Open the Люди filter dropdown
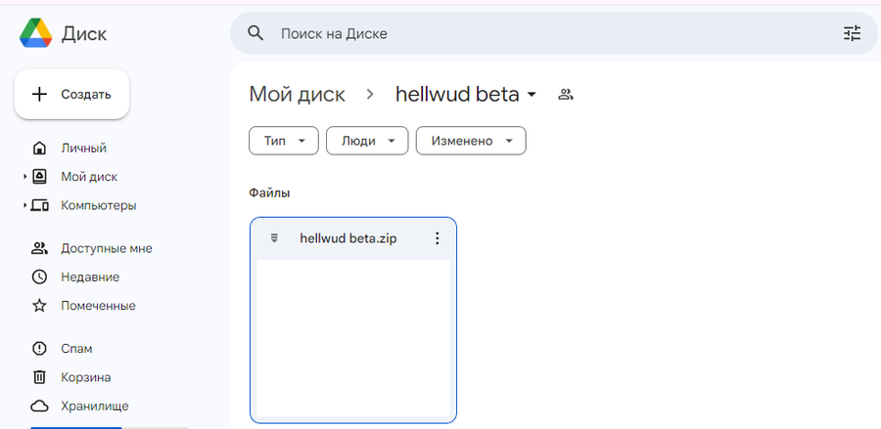The width and height of the screenshot is (881, 429). tap(367, 141)
